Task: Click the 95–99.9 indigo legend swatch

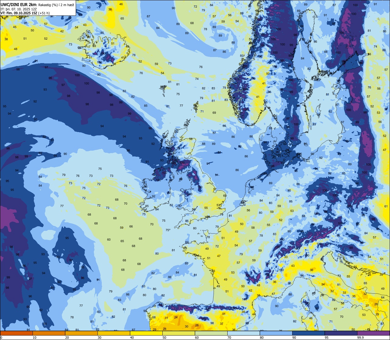Action: pyautogui.click(x=341, y=333)
